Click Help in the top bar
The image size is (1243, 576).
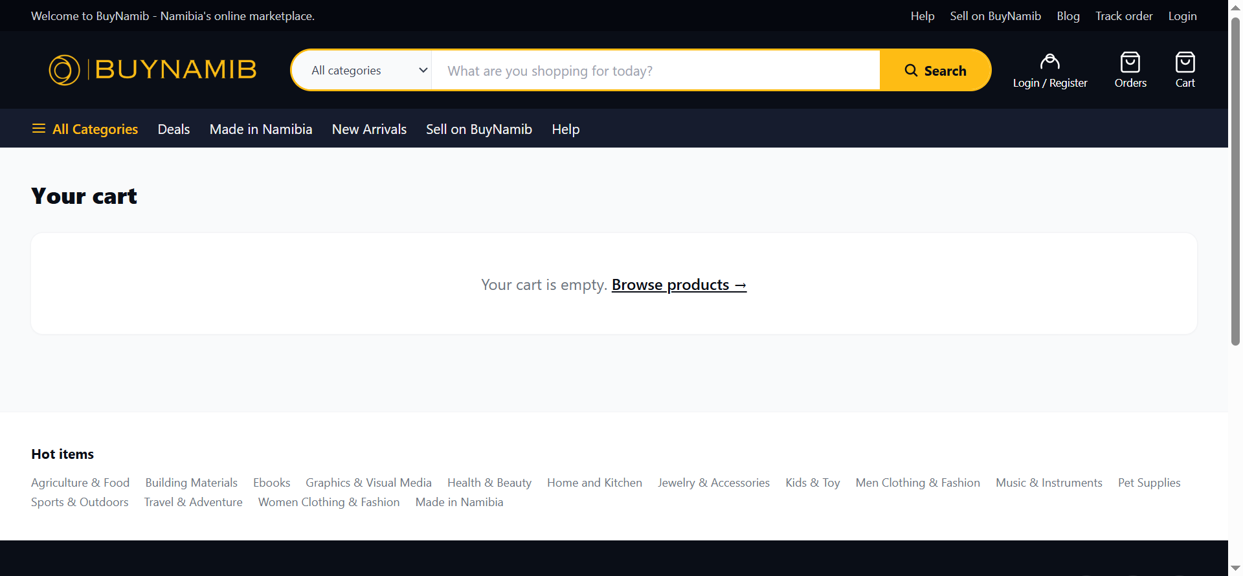point(923,16)
